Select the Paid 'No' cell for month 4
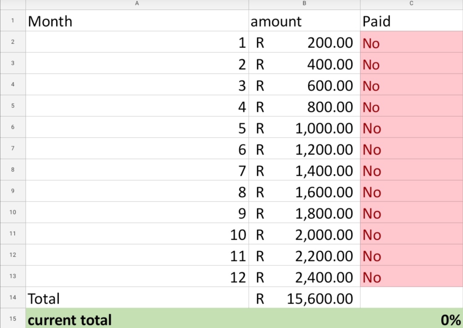The height and width of the screenshot is (328, 463). pyautogui.click(x=411, y=106)
